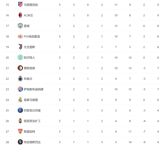Click the Club Brugge logo
The width and height of the screenshot is (163, 147).
pyautogui.click(x=20, y=78)
